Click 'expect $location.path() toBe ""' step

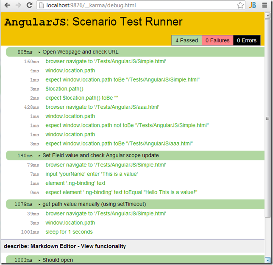pos(82,98)
